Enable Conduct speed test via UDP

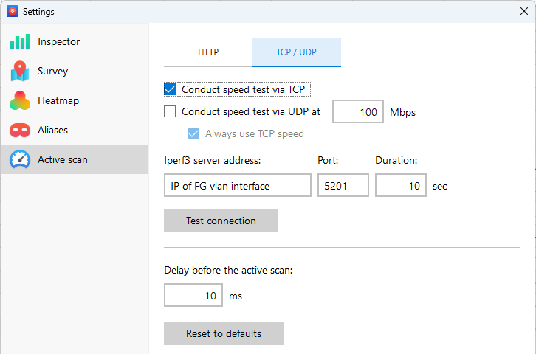[x=171, y=112]
